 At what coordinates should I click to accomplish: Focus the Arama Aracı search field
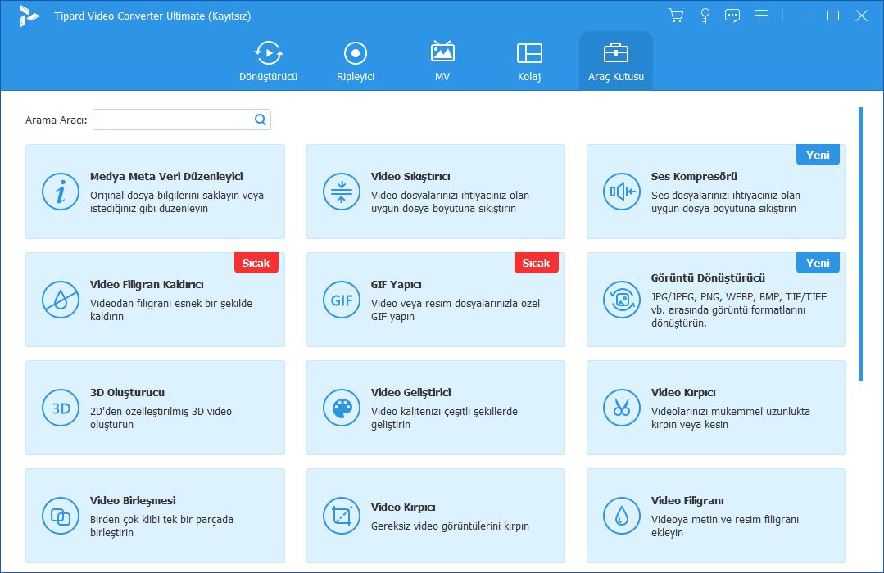pos(182,120)
